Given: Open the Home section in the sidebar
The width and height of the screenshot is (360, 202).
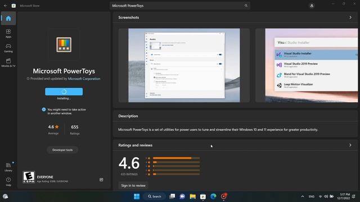Looking at the screenshot, I should (8, 19).
